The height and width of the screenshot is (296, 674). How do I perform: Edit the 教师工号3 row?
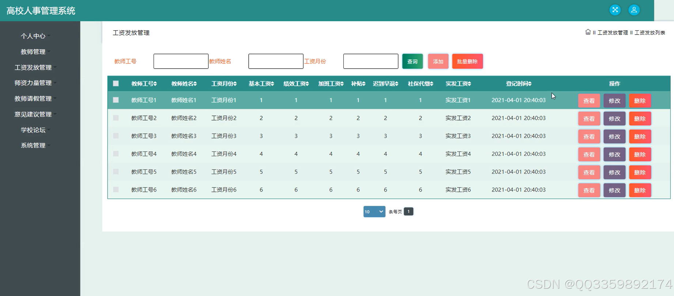tap(614, 137)
